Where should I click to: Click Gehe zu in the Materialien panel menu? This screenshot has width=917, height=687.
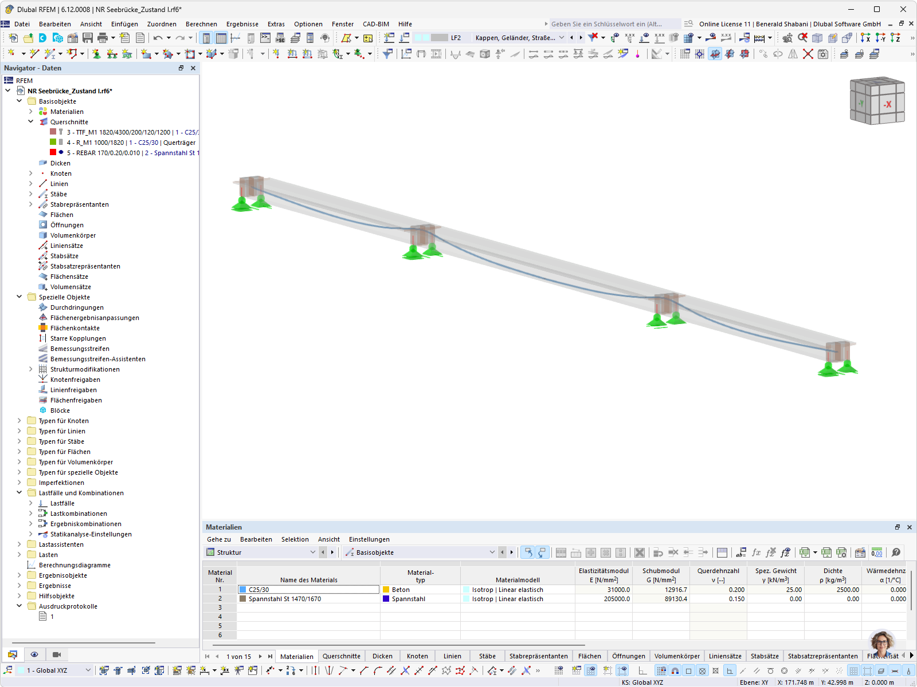click(218, 539)
